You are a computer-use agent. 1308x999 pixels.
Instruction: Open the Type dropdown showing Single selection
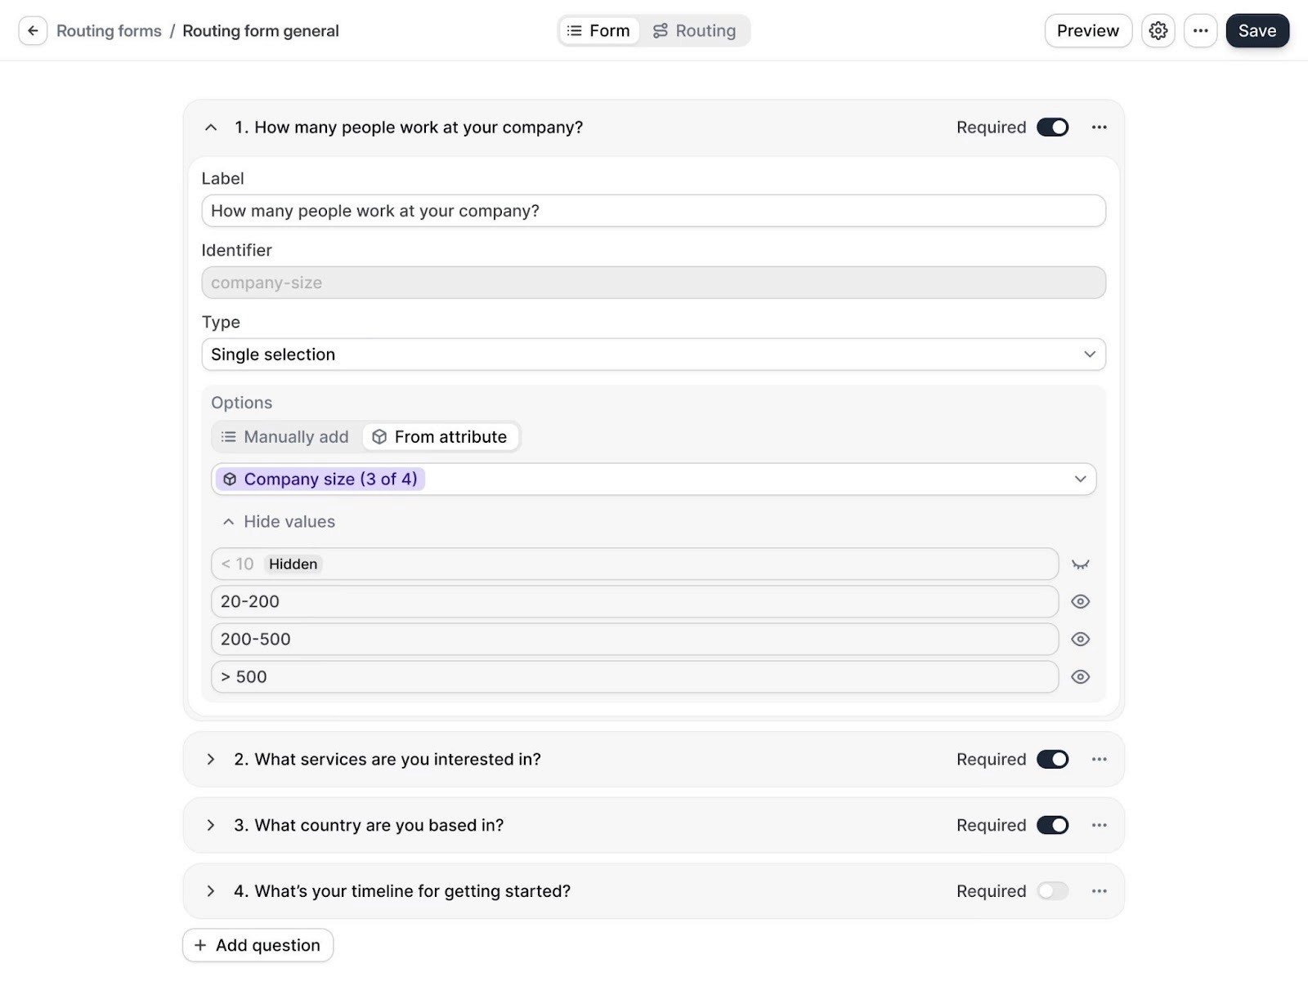(x=653, y=354)
